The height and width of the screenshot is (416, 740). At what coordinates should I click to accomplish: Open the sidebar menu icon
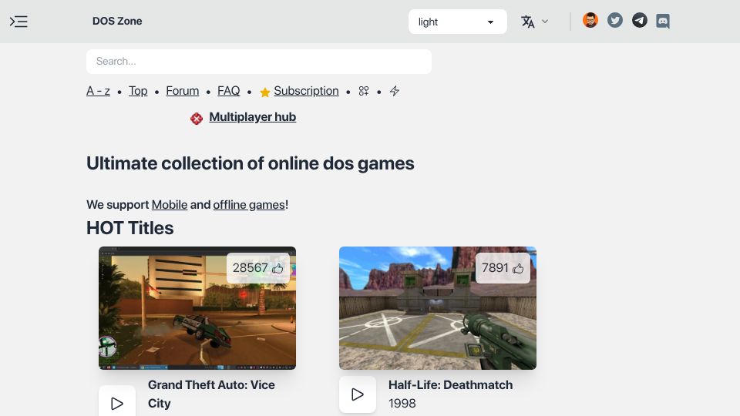coord(18,22)
